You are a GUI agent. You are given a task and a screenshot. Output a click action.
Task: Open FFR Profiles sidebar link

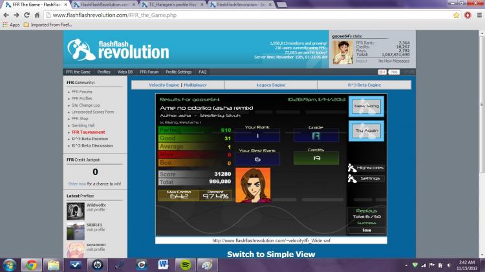point(81,99)
